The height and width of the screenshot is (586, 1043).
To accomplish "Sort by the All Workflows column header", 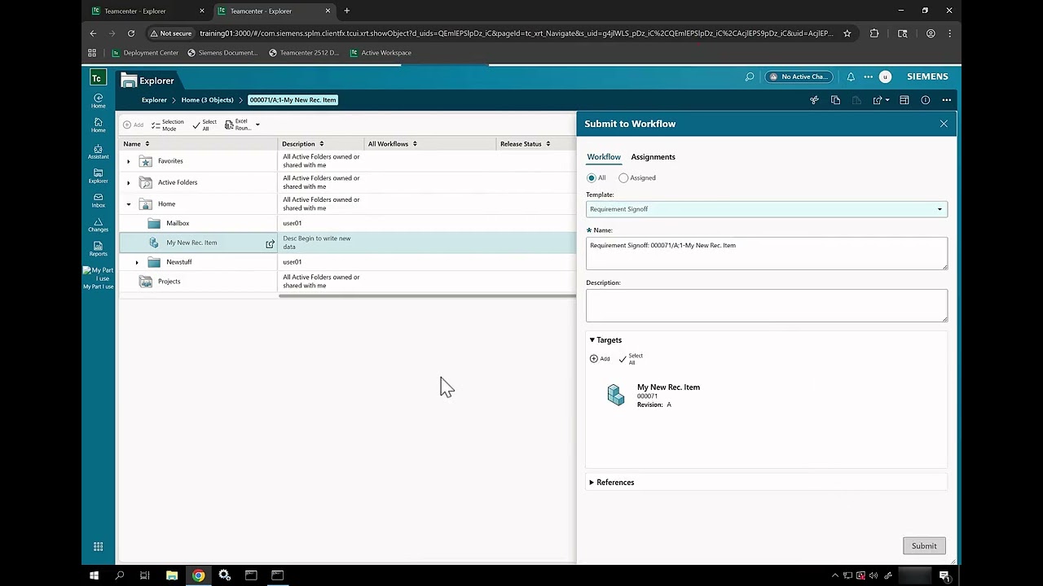I will [x=393, y=144].
